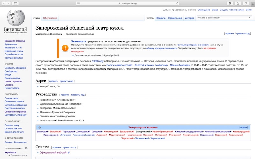Click the Safari share icon
The height and width of the screenshot is (159, 255).
[x=238, y=3]
